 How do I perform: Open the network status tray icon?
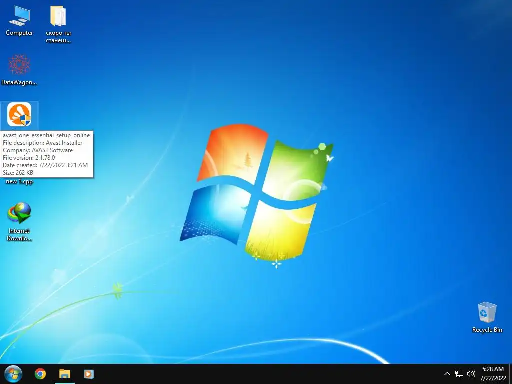[x=459, y=374]
